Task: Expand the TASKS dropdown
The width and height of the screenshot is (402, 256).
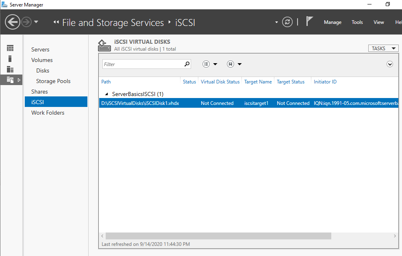Action: 383,48
